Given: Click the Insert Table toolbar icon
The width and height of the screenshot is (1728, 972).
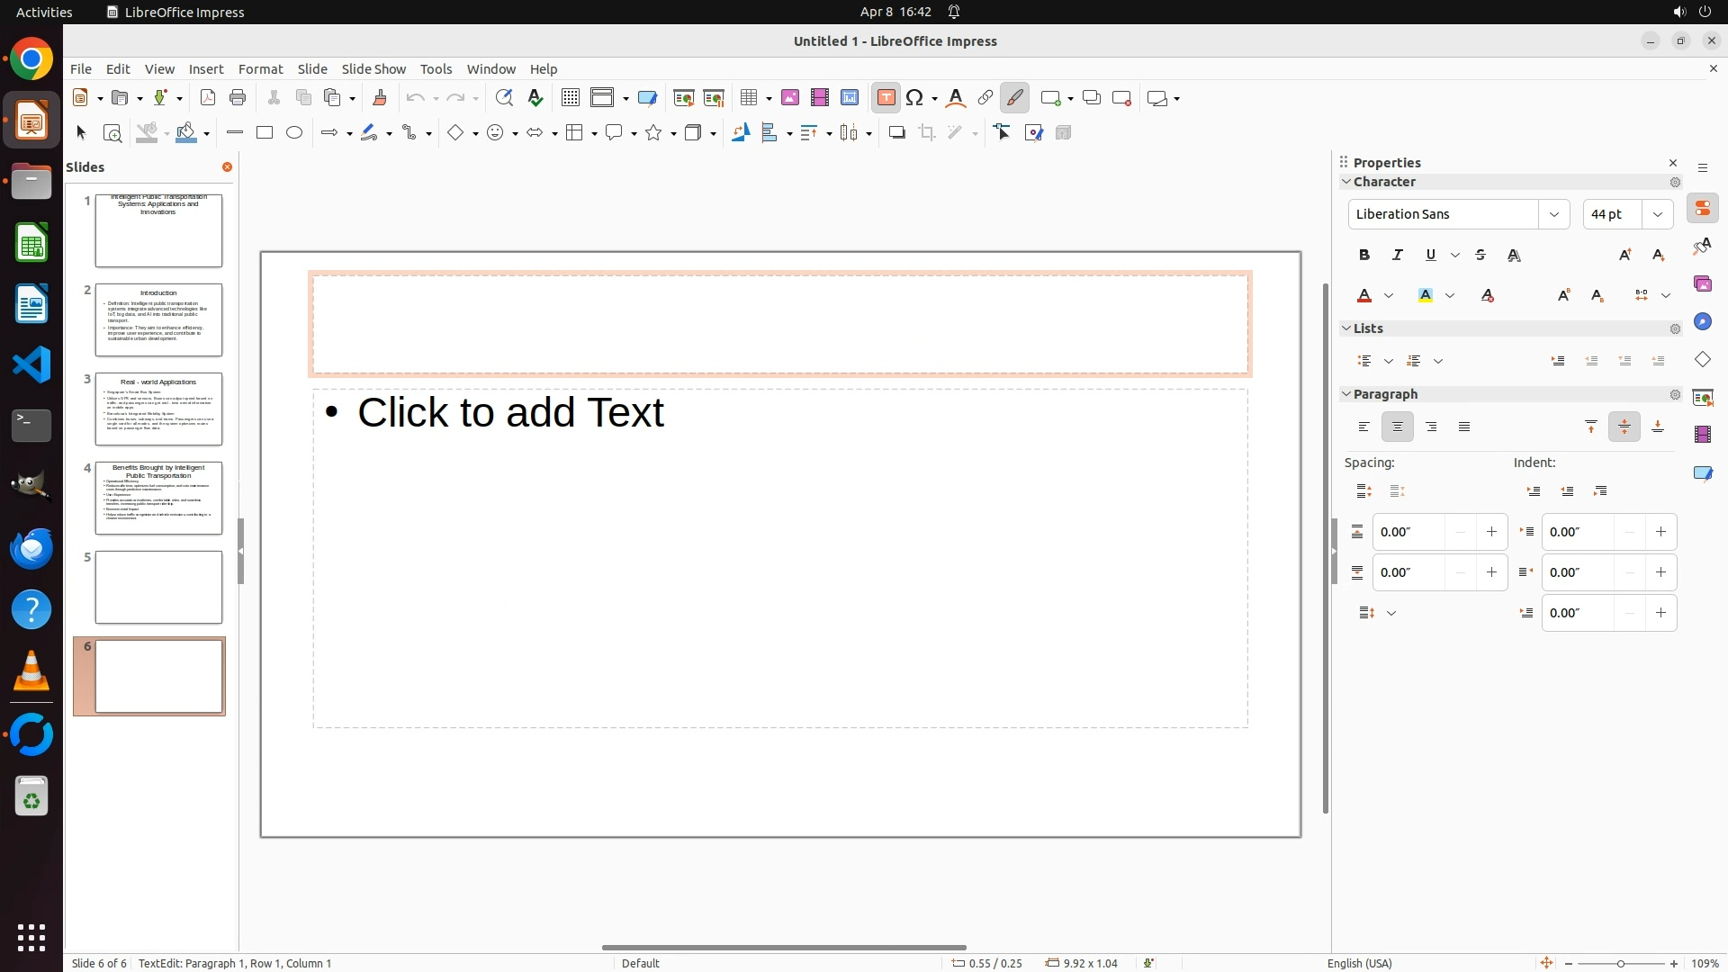Looking at the screenshot, I should pyautogui.click(x=750, y=98).
